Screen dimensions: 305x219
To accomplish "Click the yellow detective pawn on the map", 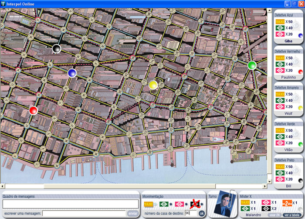I will (153, 84).
